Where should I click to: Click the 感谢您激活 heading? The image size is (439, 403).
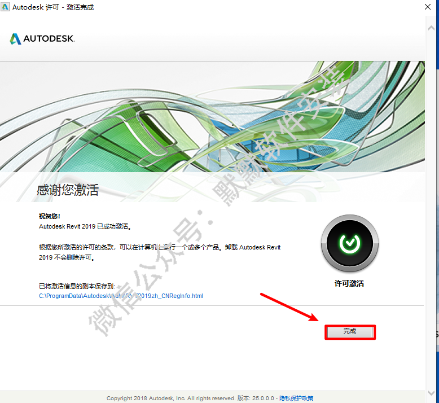point(68,190)
